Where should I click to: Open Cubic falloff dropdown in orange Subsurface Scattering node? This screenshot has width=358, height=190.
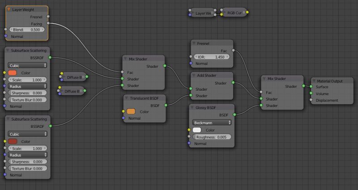pos(27,65)
